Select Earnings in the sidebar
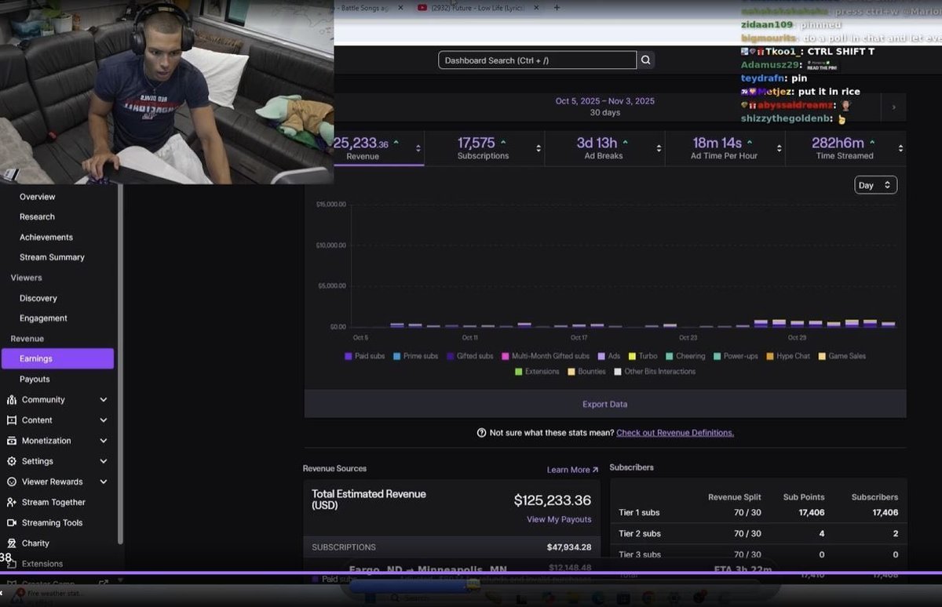942x607 pixels. 57,358
